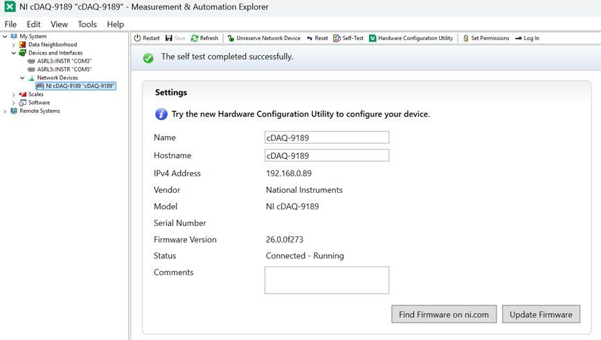Click the Restart toolbar button
This screenshot has height=340, width=601.
(x=147, y=38)
